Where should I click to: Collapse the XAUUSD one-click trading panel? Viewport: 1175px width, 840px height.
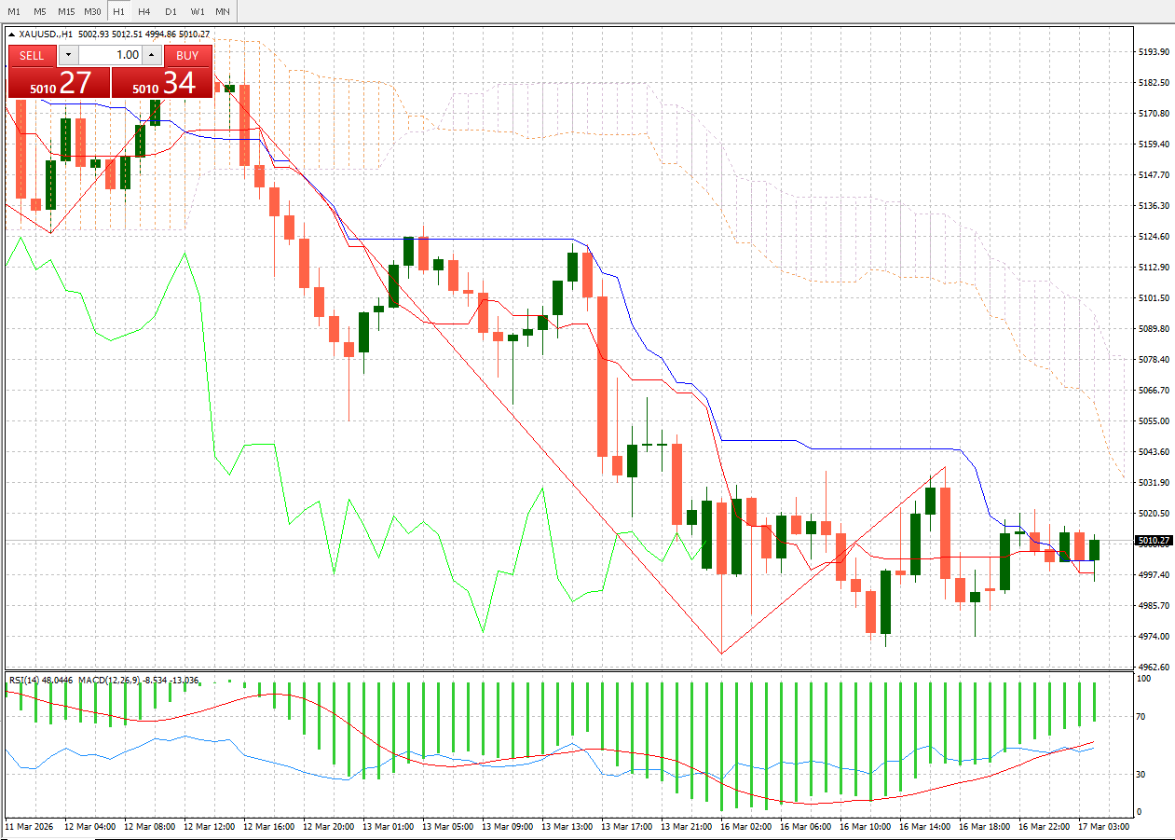[11, 34]
